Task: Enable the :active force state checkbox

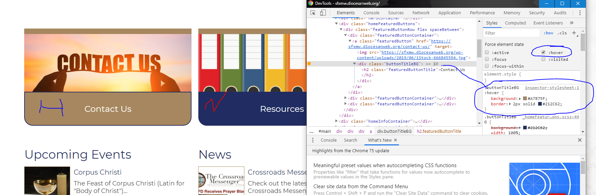Action: [487, 52]
